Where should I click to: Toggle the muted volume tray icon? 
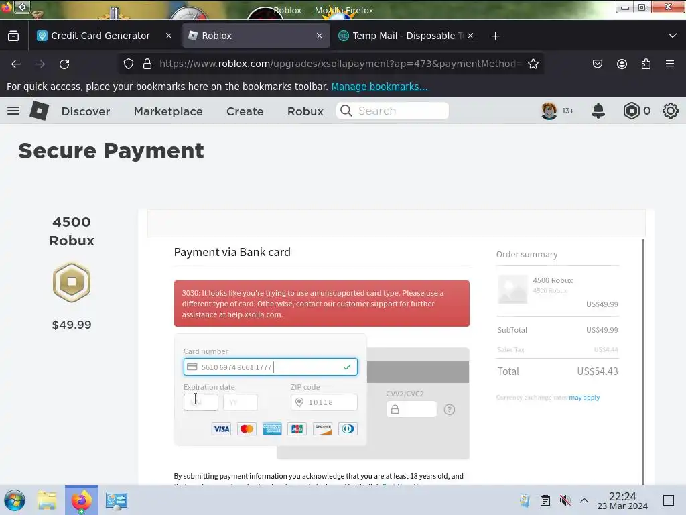point(565,500)
